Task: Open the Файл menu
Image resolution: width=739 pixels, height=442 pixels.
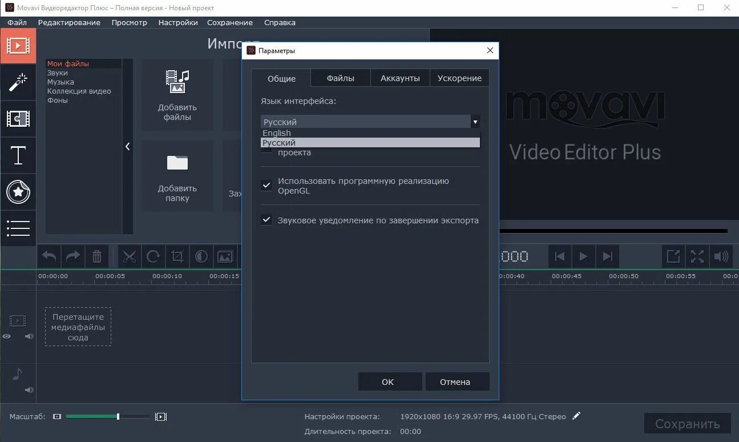Action: pyautogui.click(x=17, y=22)
